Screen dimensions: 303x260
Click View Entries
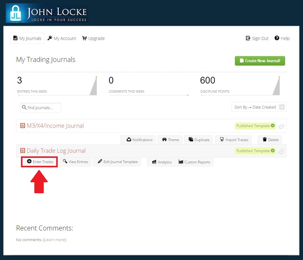(x=75, y=162)
